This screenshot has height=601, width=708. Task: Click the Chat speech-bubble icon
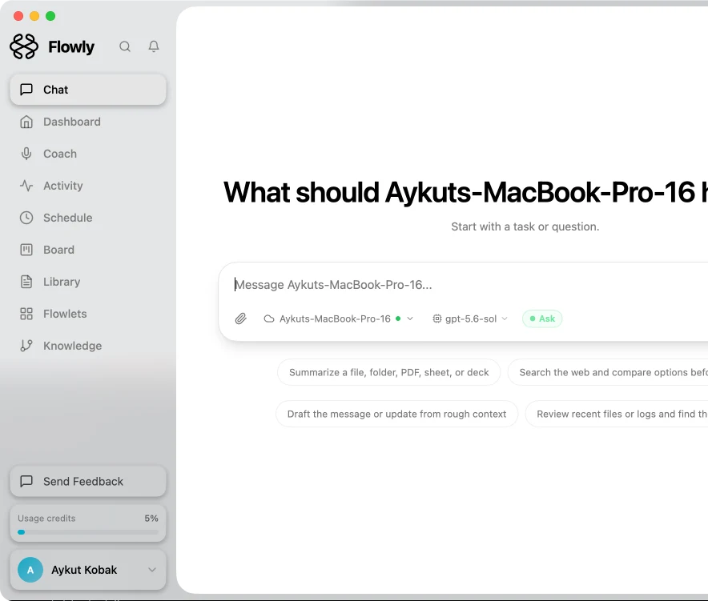click(x=26, y=90)
